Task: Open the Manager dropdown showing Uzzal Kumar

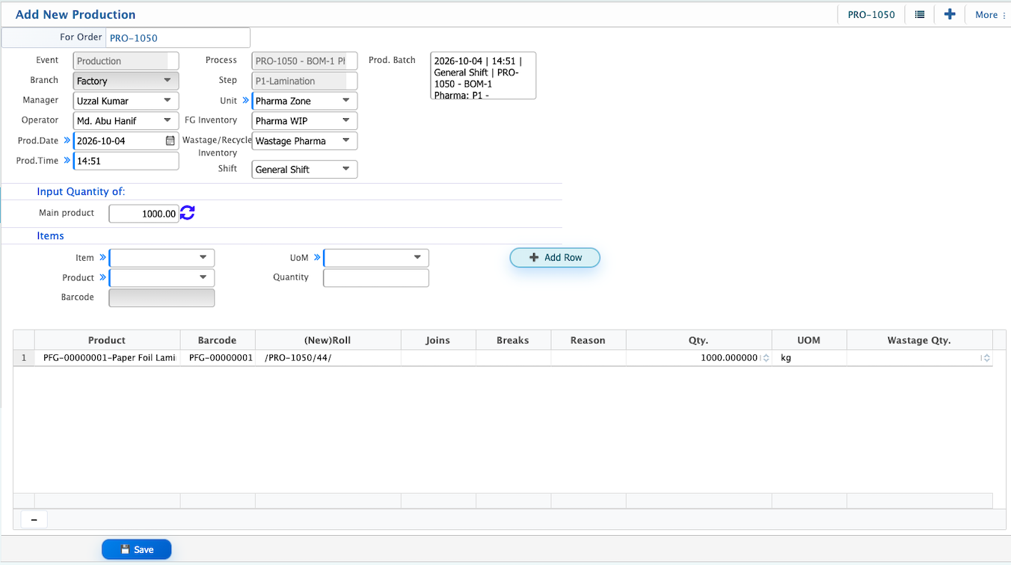Action: 126,101
